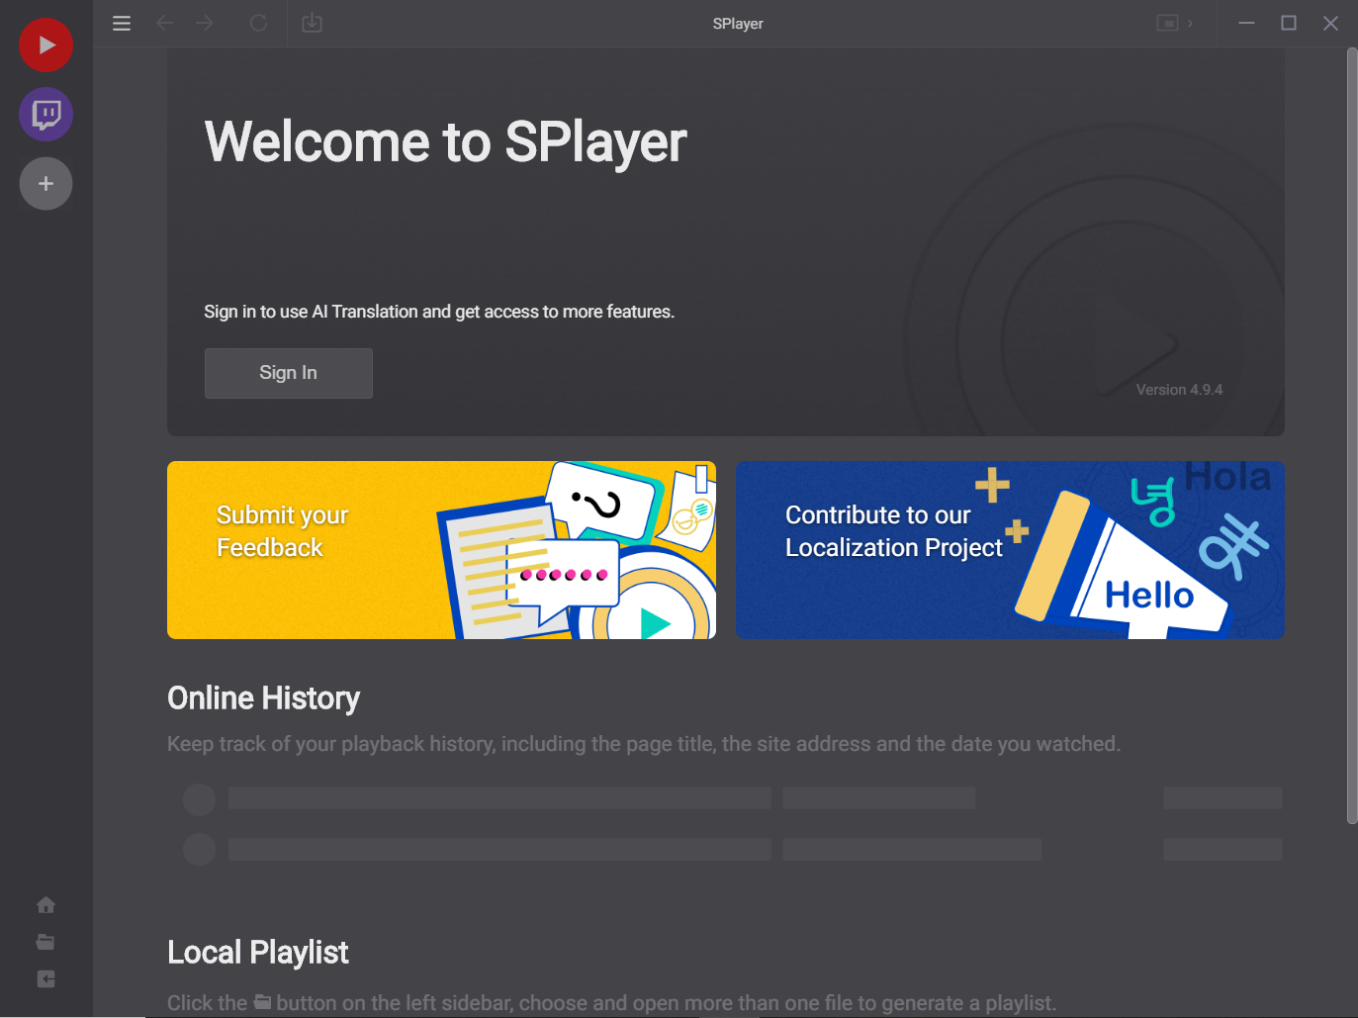The height and width of the screenshot is (1018, 1358).
Task: Add a new channel with the plus icon
Action: (45, 184)
